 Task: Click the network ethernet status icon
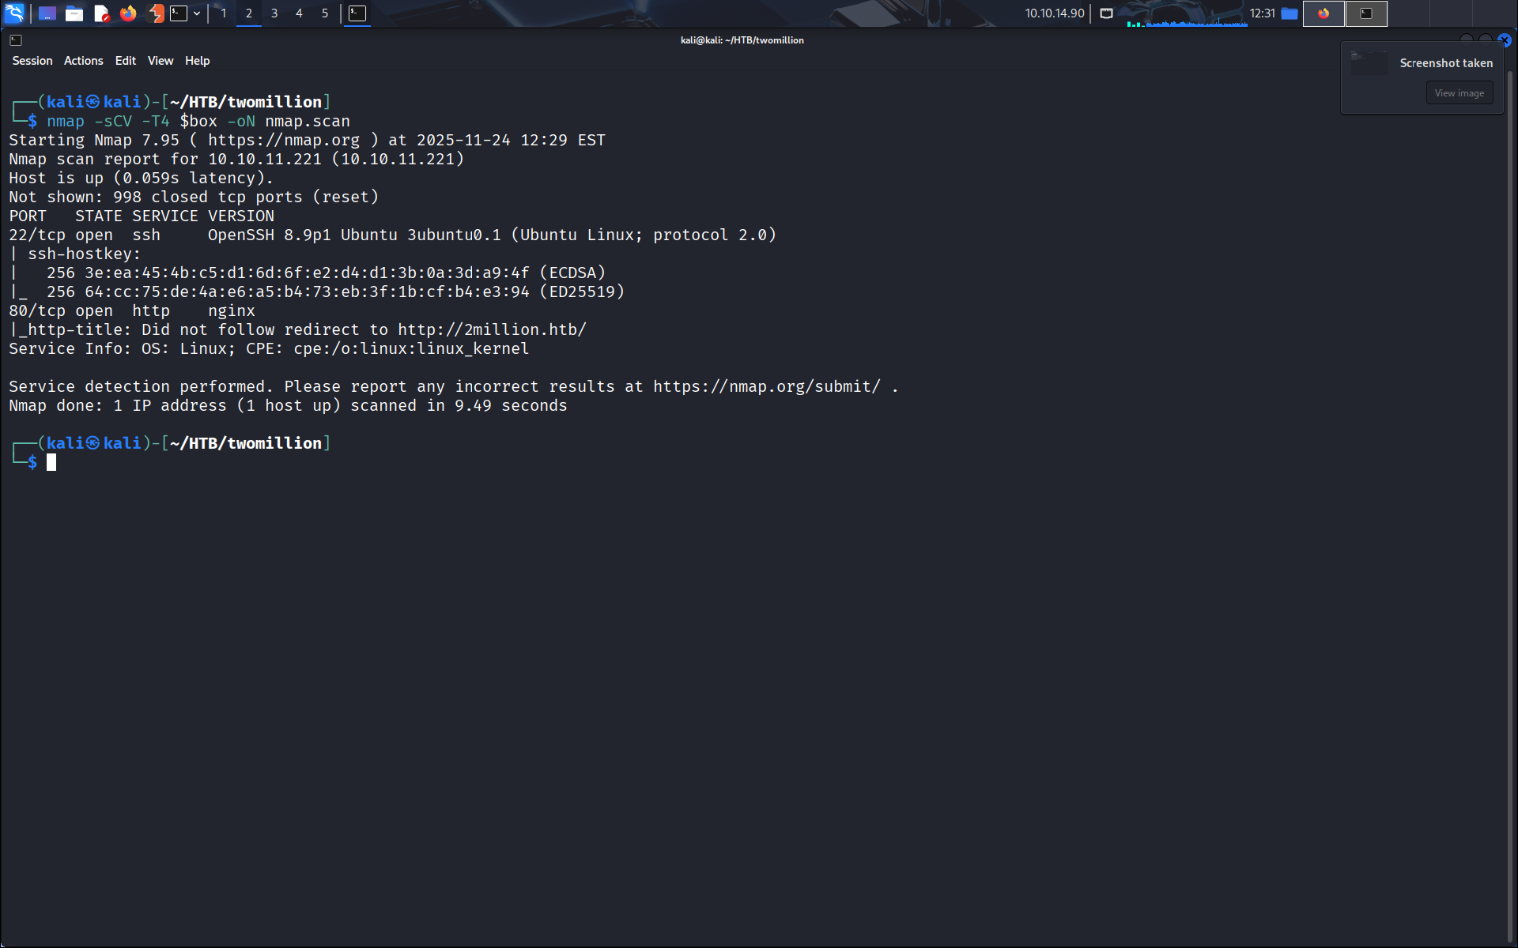(1106, 13)
